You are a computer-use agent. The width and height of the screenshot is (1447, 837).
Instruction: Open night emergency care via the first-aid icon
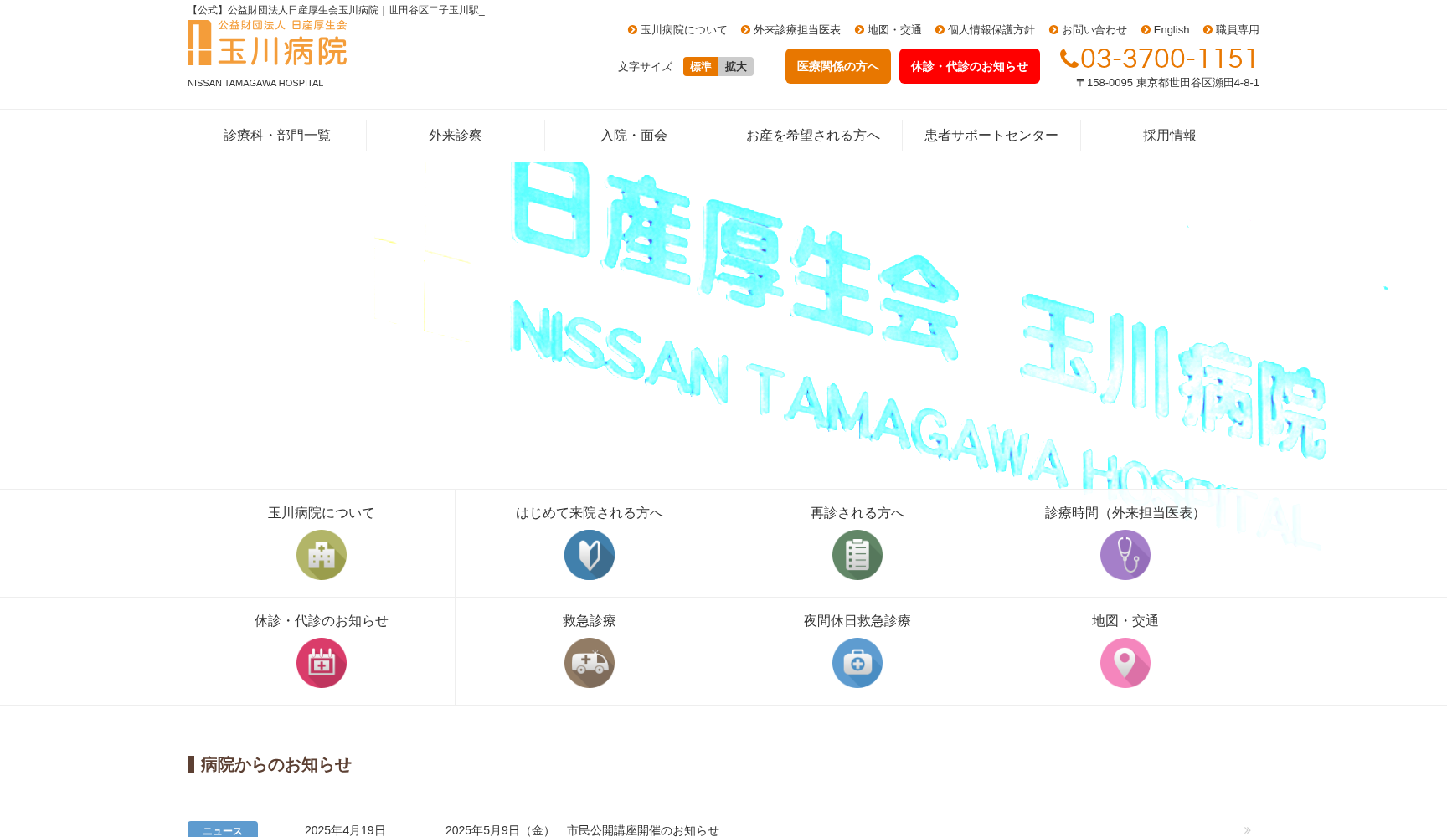pos(857,663)
